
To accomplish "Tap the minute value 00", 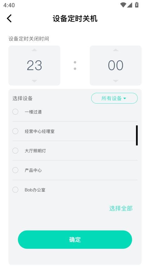I will (x=116, y=65).
